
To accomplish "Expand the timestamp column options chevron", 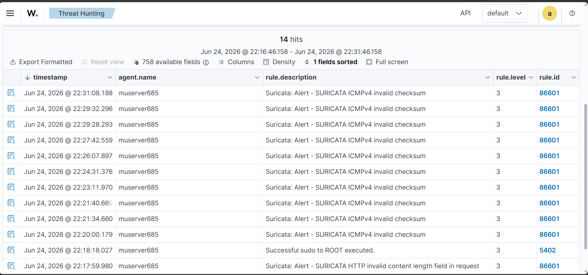I will [110, 77].
